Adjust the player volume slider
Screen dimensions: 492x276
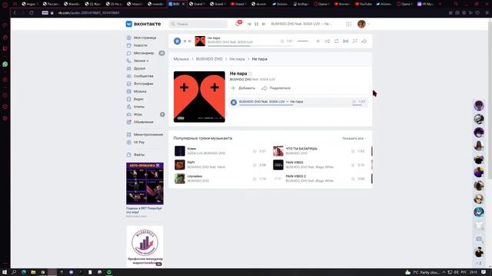click(303, 41)
